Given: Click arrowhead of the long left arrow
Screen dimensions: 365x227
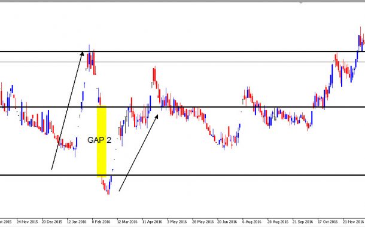Looking at the screenshot, I should [82, 54].
